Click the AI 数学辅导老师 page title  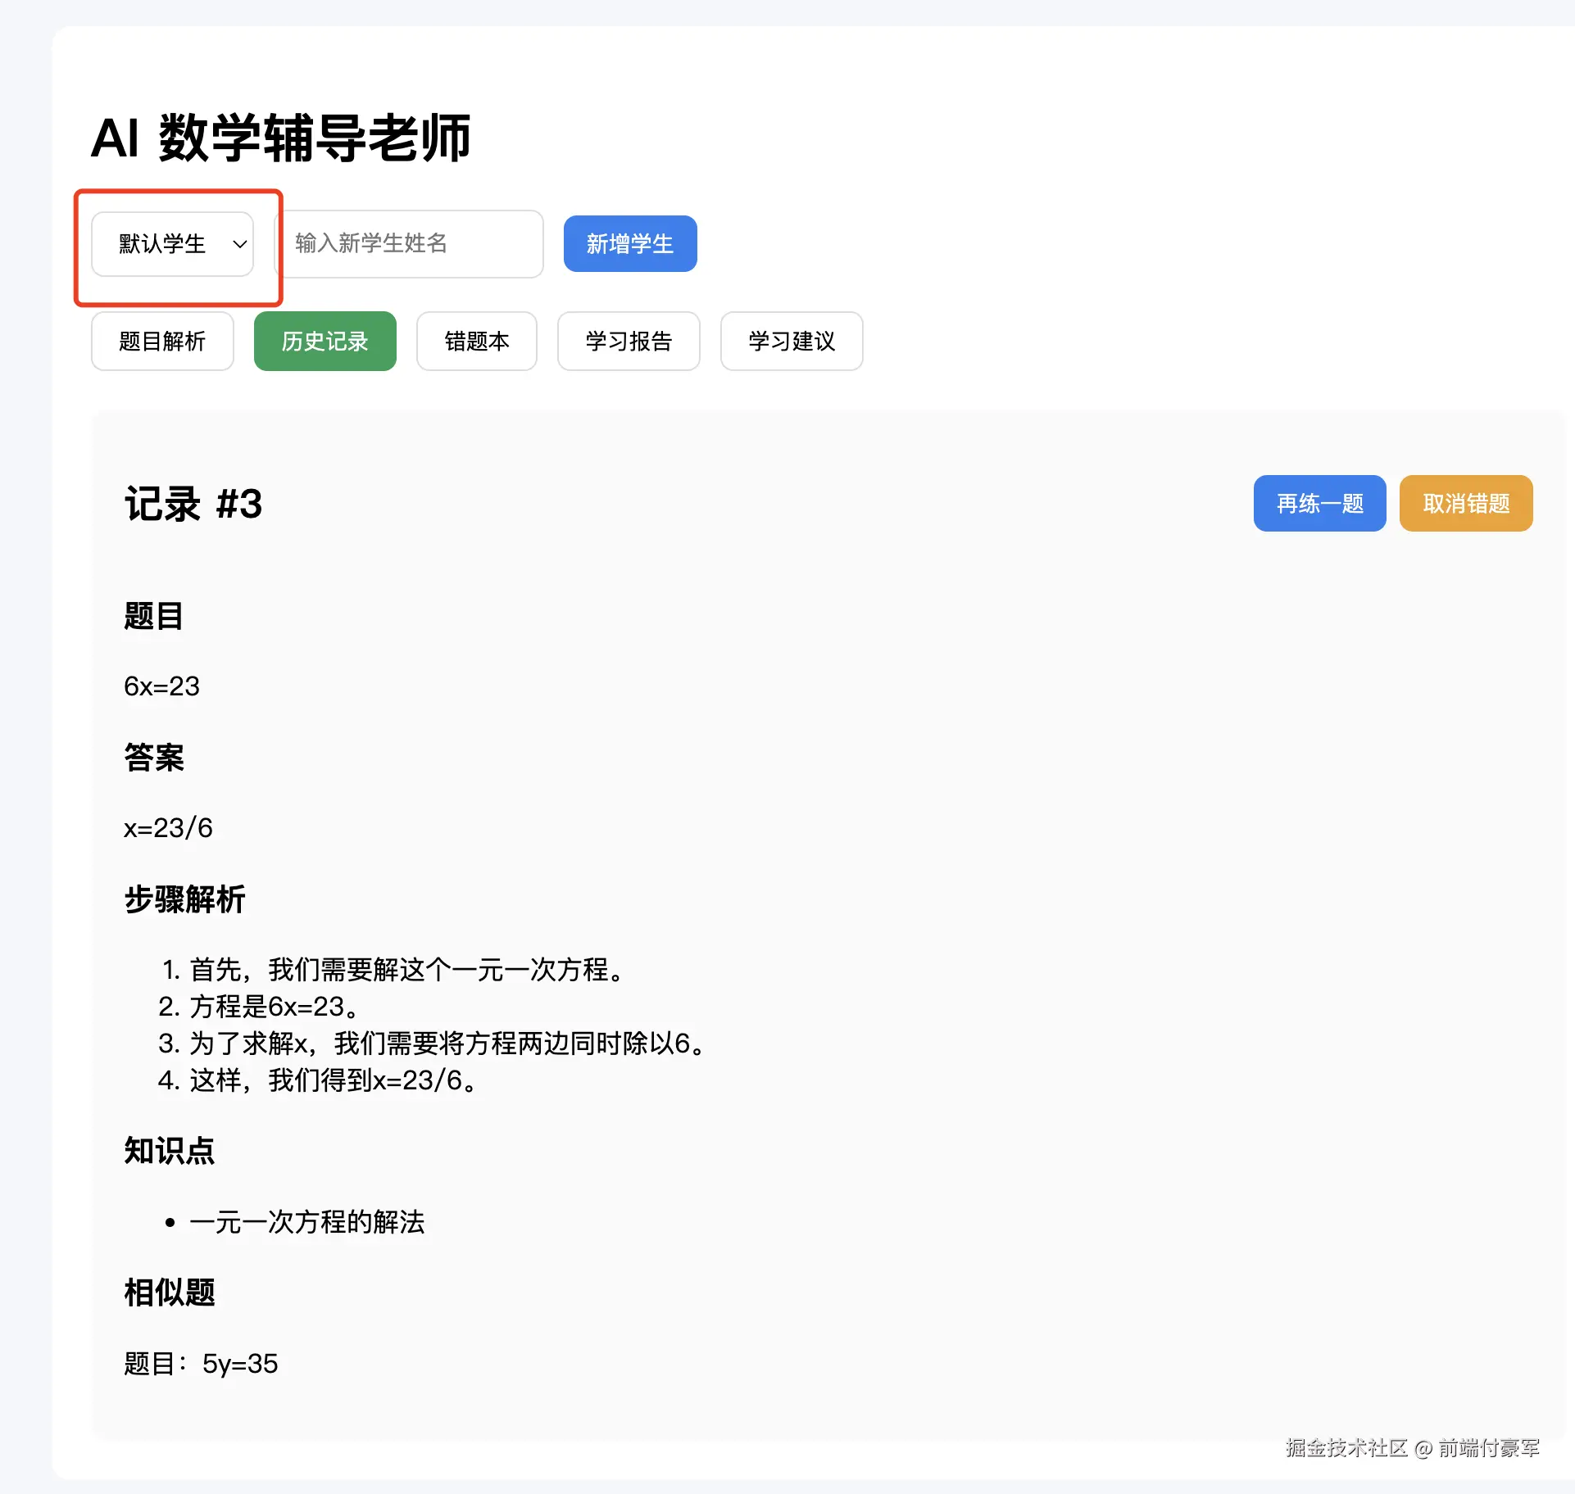[280, 138]
